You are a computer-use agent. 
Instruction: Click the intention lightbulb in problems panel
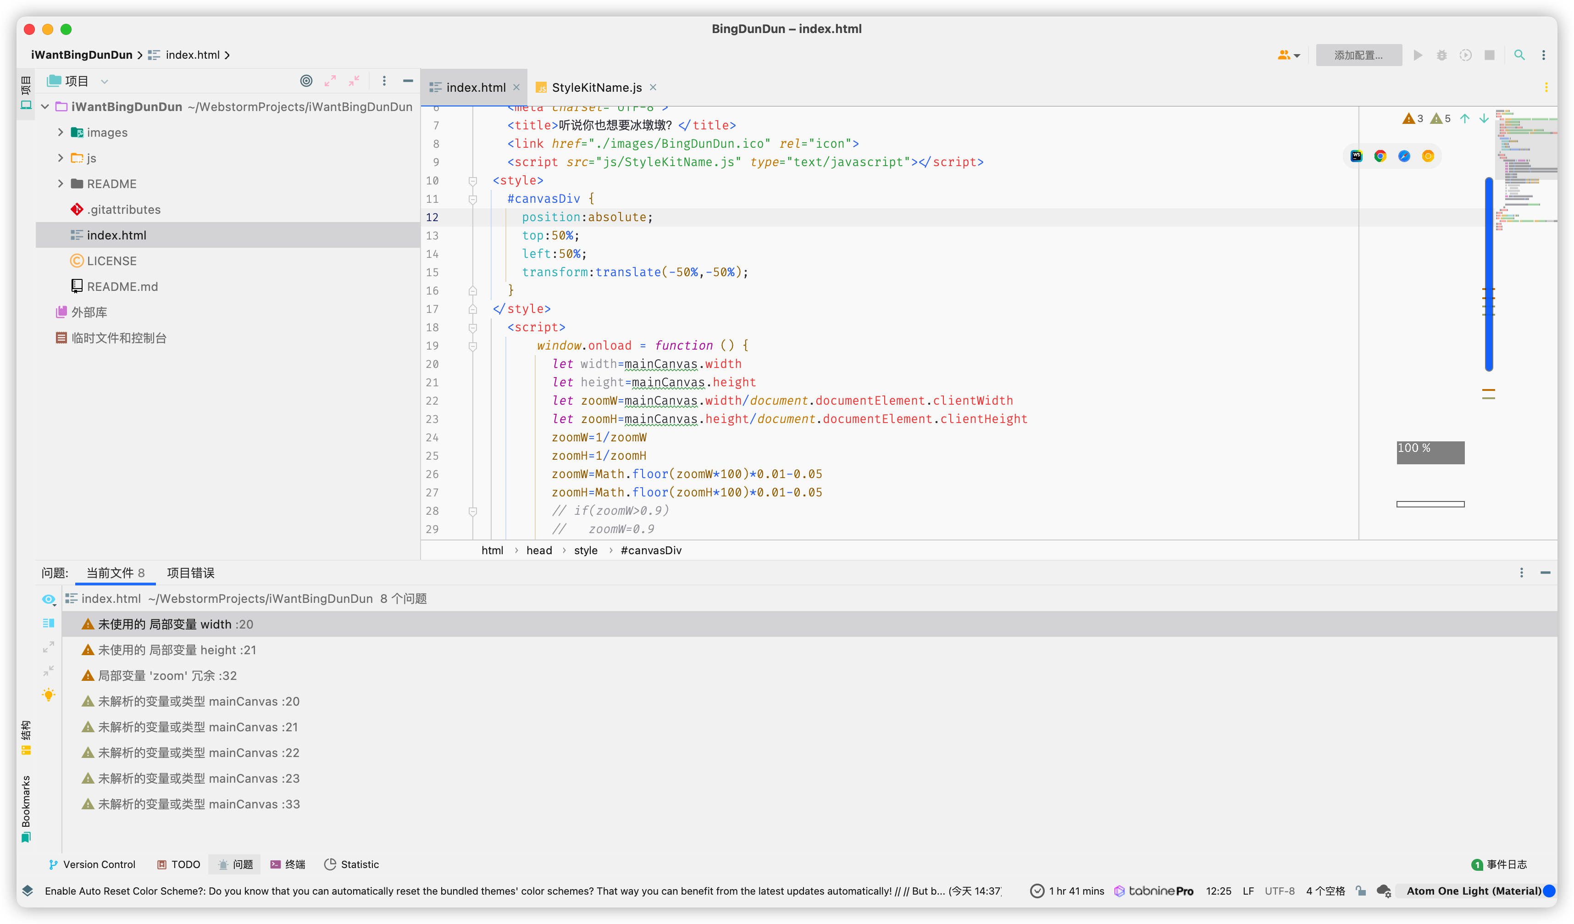[48, 695]
